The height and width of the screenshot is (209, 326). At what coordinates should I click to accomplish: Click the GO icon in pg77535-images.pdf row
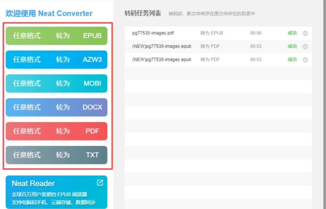click(x=305, y=33)
